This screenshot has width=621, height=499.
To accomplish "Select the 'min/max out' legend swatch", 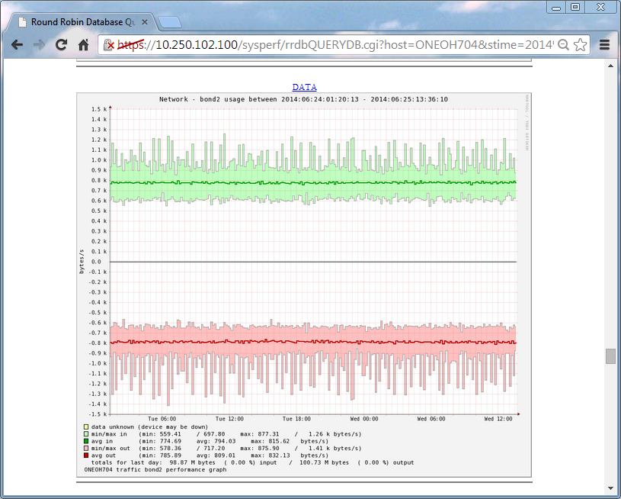I will click(86, 448).
